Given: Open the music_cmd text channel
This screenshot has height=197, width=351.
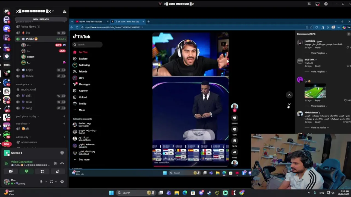Looking at the screenshot, I should [x=28, y=89].
